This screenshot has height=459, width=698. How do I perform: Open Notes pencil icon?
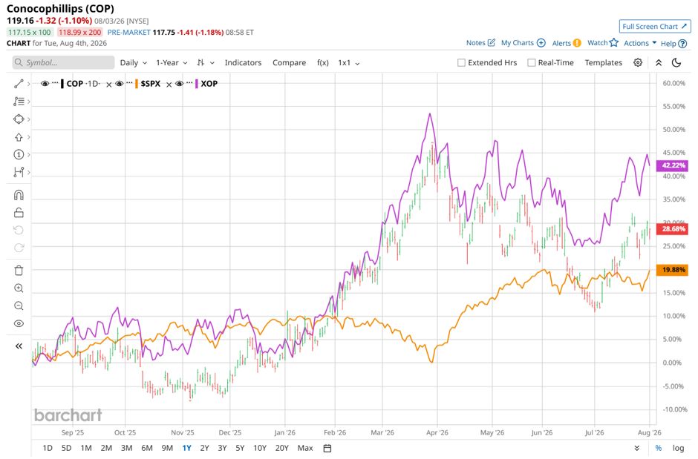tap(491, 43)
